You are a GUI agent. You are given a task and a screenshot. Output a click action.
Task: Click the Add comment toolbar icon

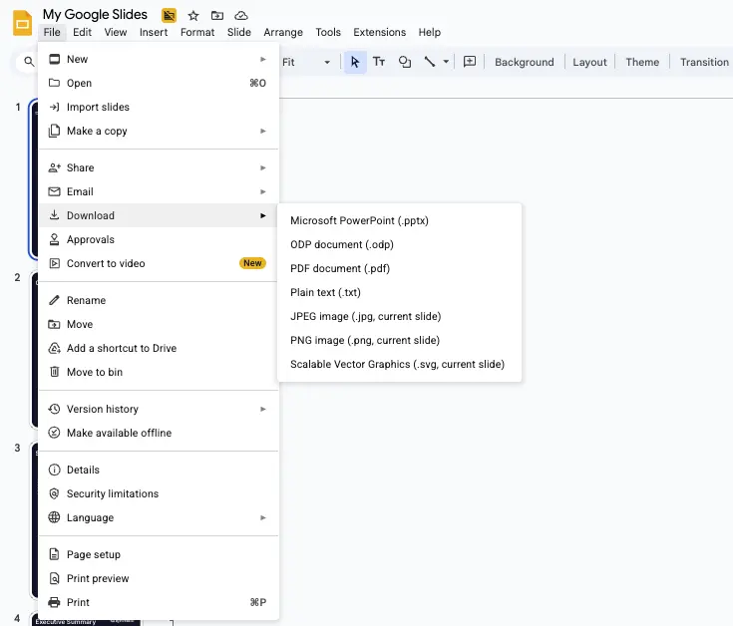pos(470,62)
